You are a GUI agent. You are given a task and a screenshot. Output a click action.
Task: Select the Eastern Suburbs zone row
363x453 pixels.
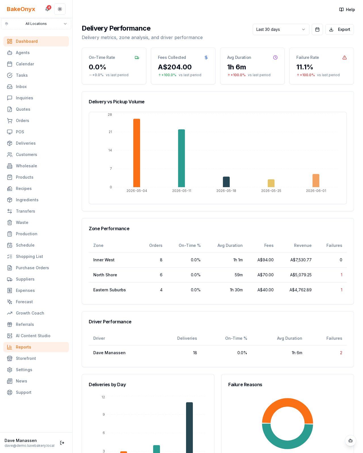tap(218, 290)
